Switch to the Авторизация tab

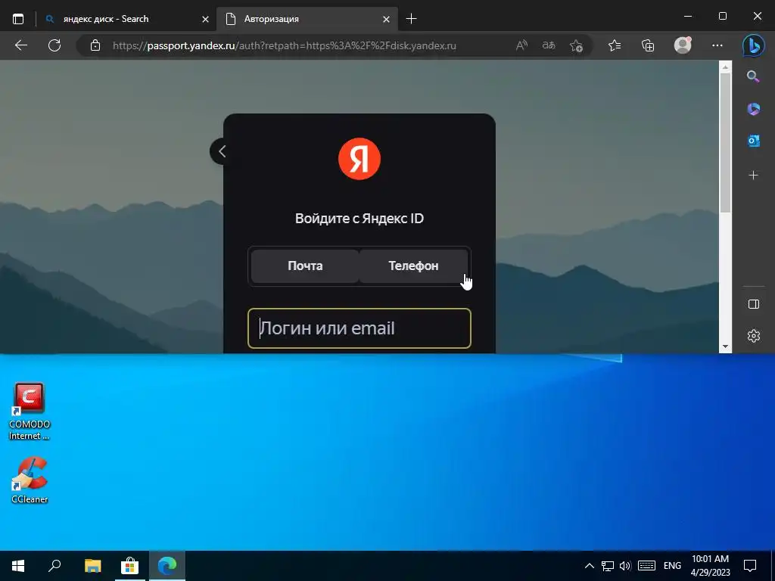point(307,19)
